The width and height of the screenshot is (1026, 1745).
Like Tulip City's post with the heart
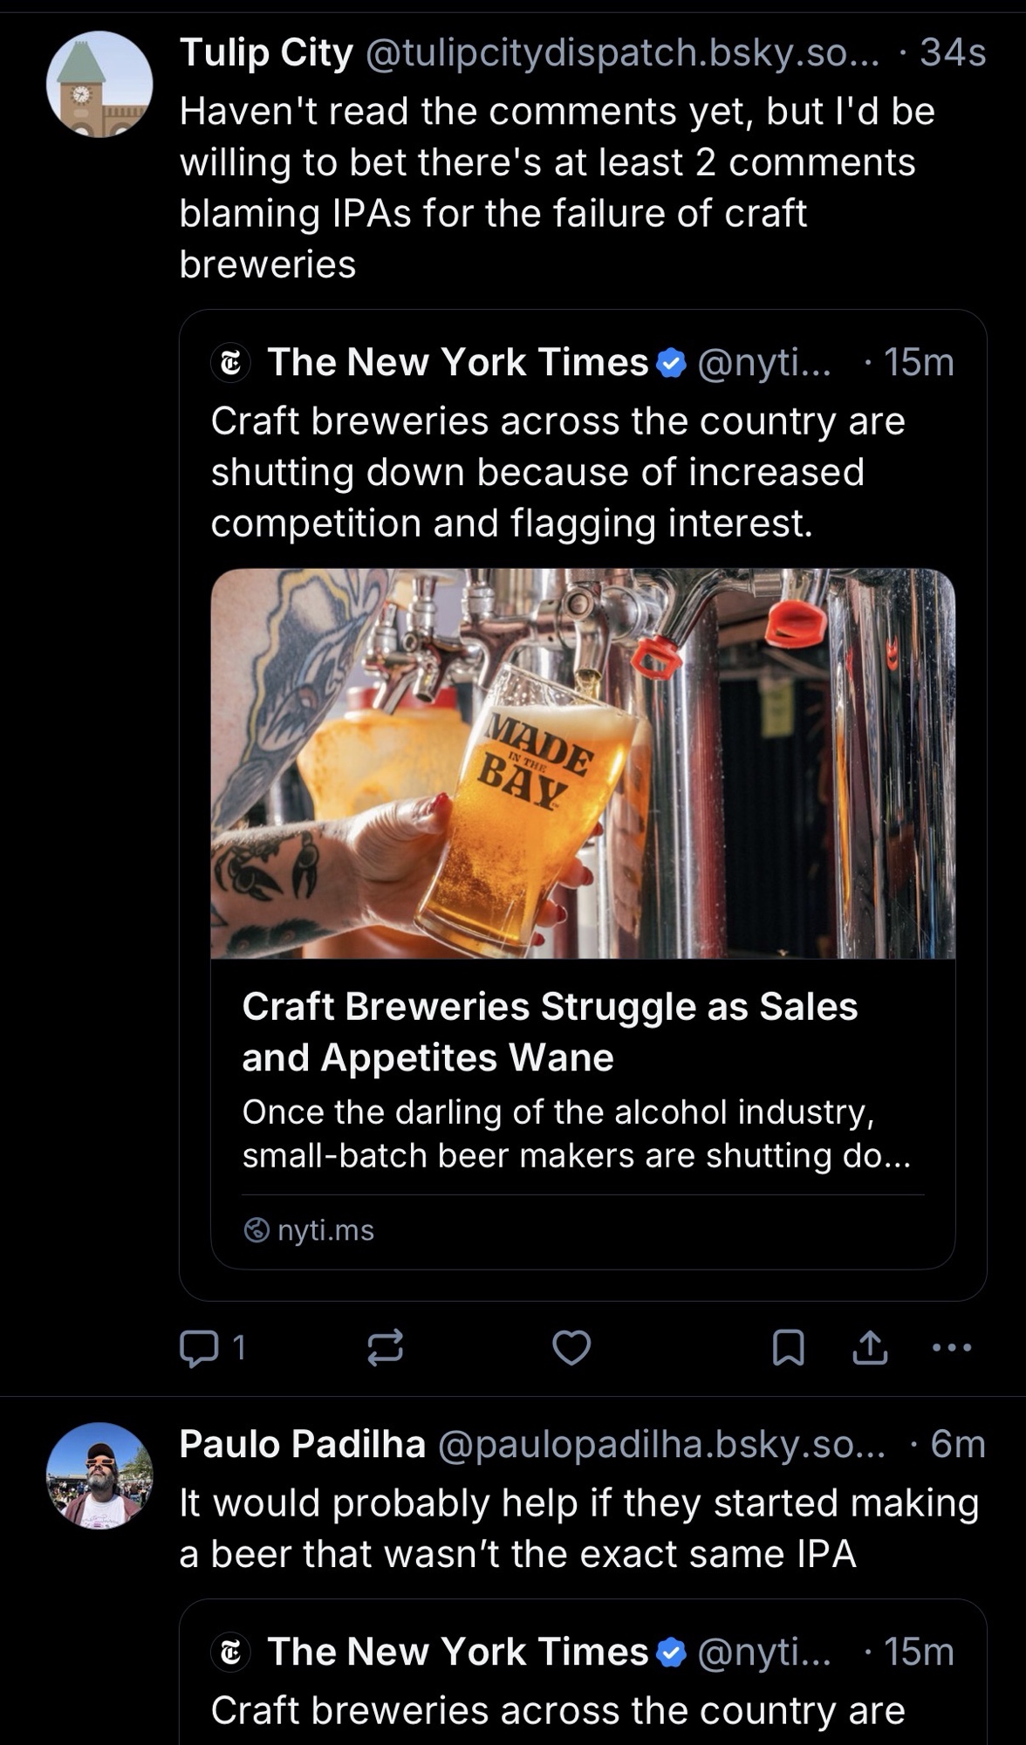click(571, 1348)
